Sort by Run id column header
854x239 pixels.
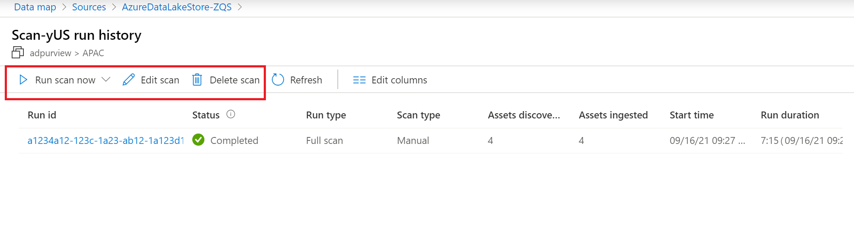42,115
